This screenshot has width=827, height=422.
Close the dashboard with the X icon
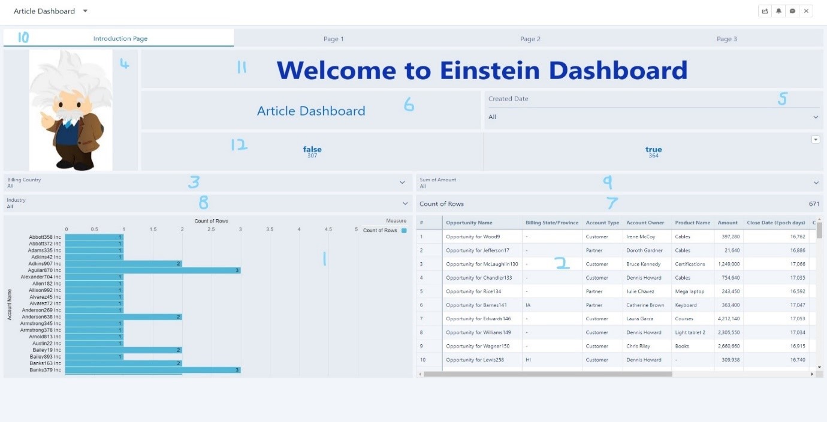[807, 11]
